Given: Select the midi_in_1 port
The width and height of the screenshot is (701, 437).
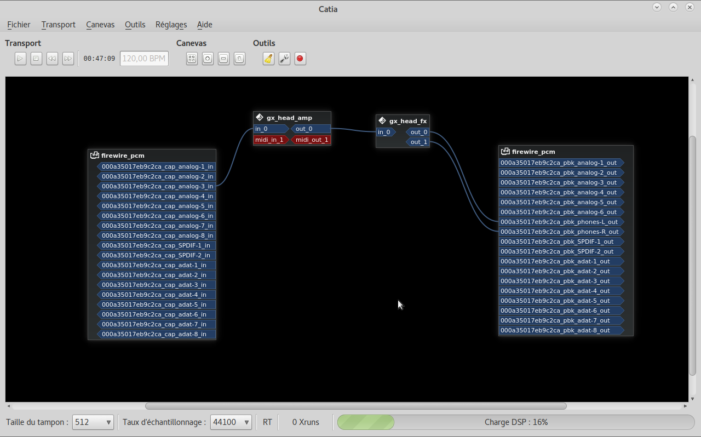Looking at the screenshot, I should 271,140.
